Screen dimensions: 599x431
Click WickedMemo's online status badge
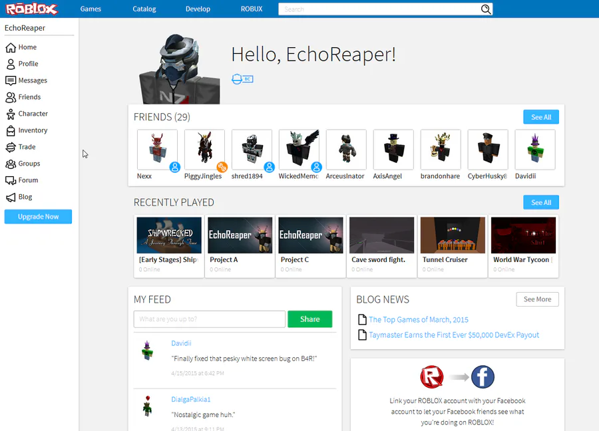coord(316,167)
